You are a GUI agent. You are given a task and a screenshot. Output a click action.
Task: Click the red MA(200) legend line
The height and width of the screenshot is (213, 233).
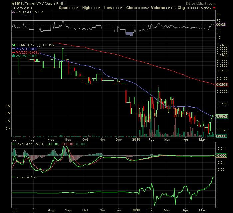point(14,52)
